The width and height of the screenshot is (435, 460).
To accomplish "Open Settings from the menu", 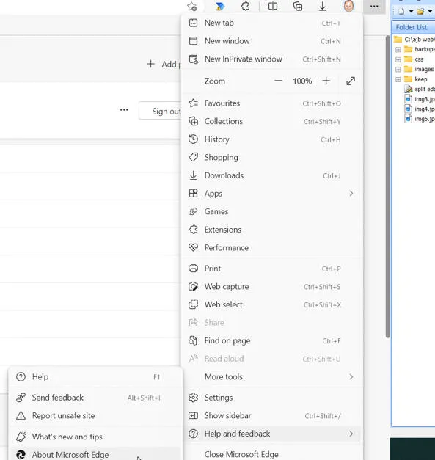I will tap(272, 398).
